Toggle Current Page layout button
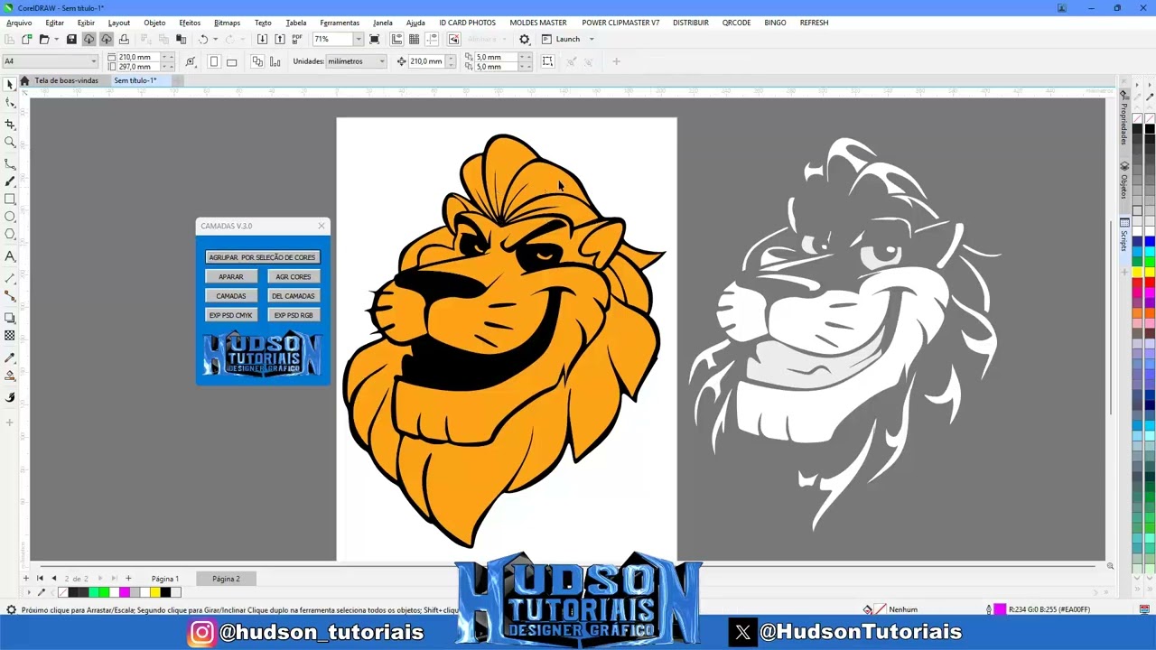 275,61
